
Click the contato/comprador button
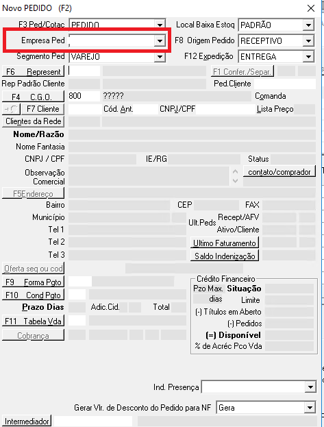[x=279, y=171]
